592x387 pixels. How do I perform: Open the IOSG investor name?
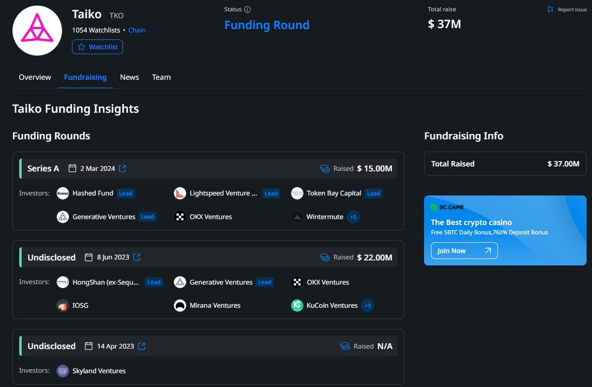click(80, 306)
